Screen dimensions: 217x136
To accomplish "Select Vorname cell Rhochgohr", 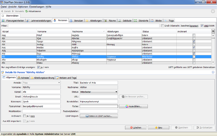I will (54, 60).
